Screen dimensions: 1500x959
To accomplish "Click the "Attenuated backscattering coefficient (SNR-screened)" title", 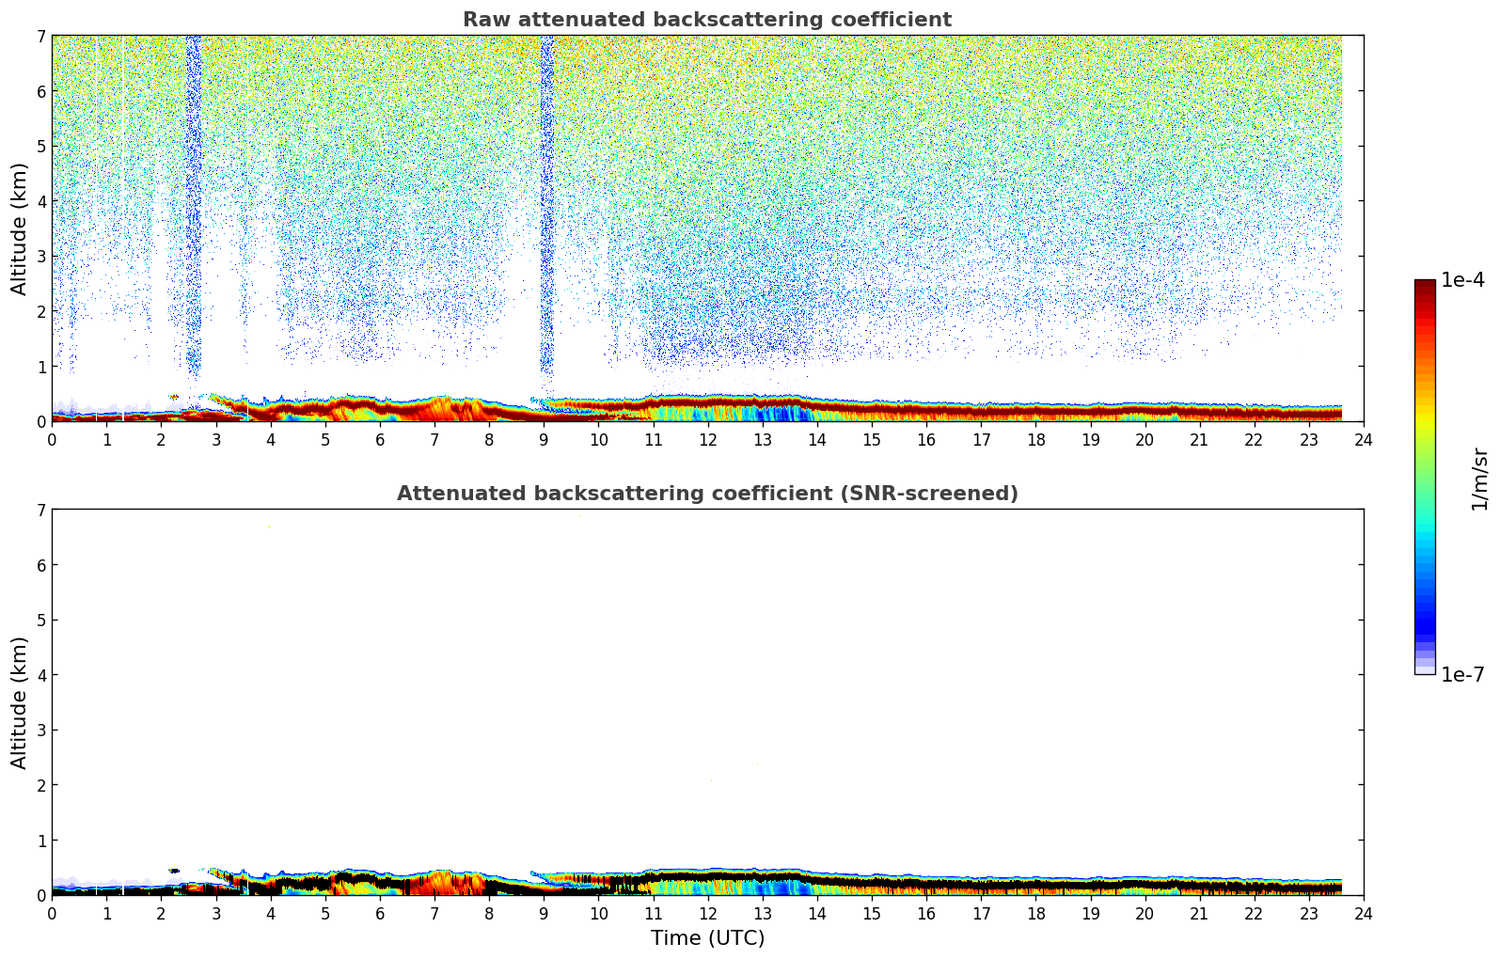I will click(x=706, y=494).
